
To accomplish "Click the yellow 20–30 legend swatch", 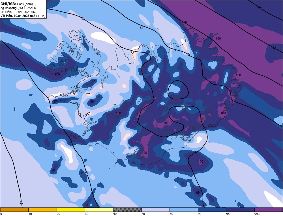I will (71, 209).
